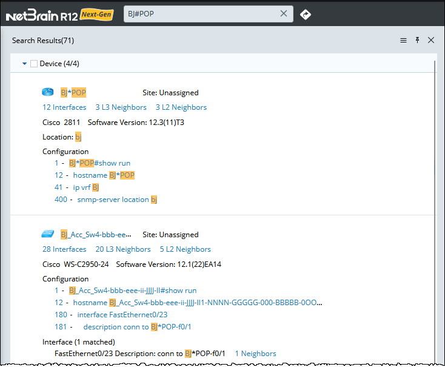
Task: Open config line snmp-server location bj
Action: pyautogui.click(x=117, y=200)
